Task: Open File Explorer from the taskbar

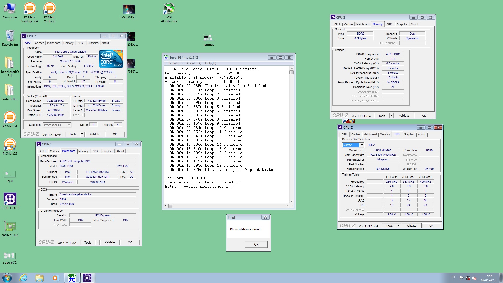Action: click(39, 278)
